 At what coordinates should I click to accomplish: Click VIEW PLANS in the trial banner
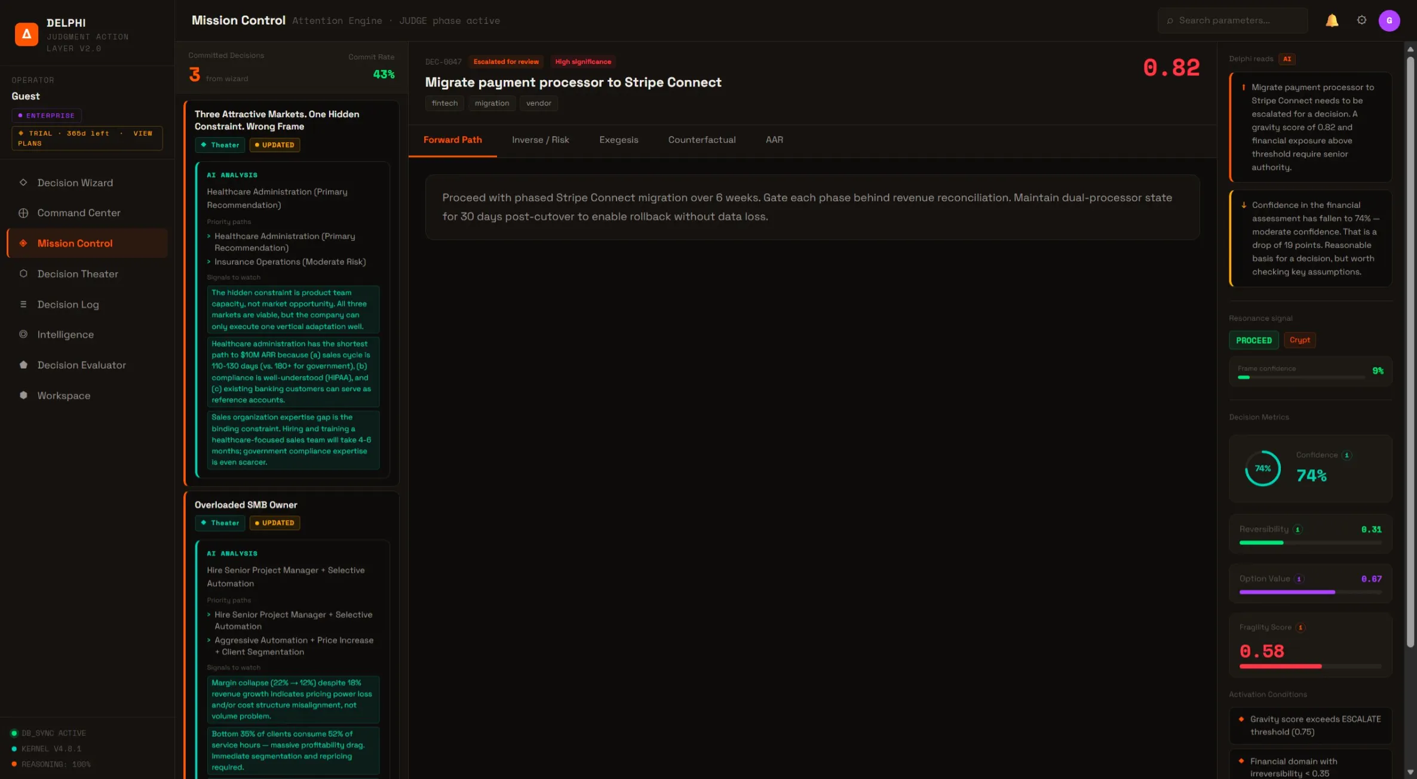[86, 138]
